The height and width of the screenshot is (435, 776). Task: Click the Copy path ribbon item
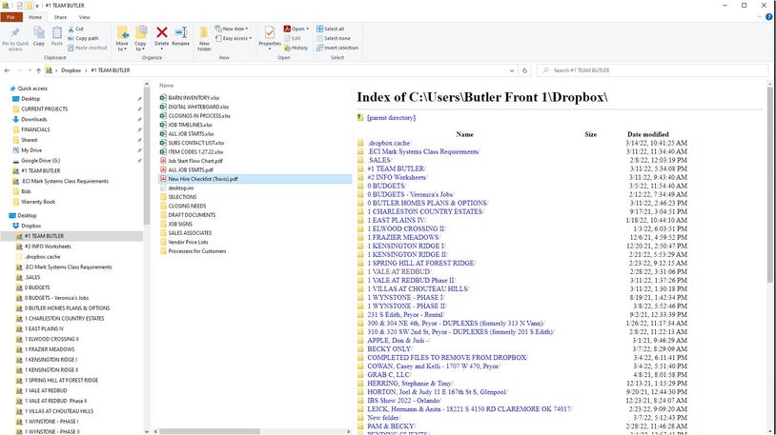pos(89,38)
